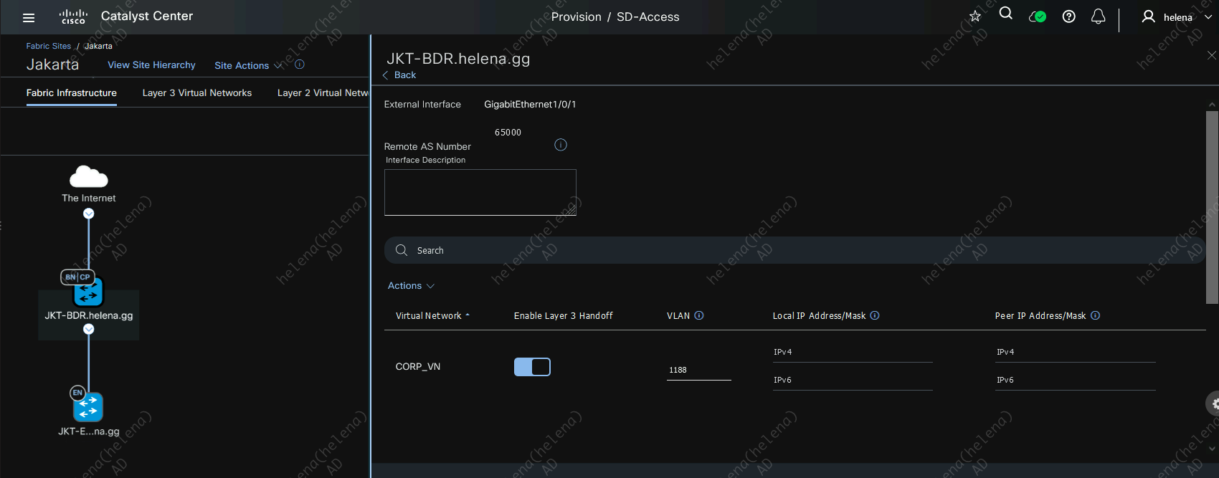Open the notifications bell
This screenshot has width=1219, height=478.
pos(1098,16)
